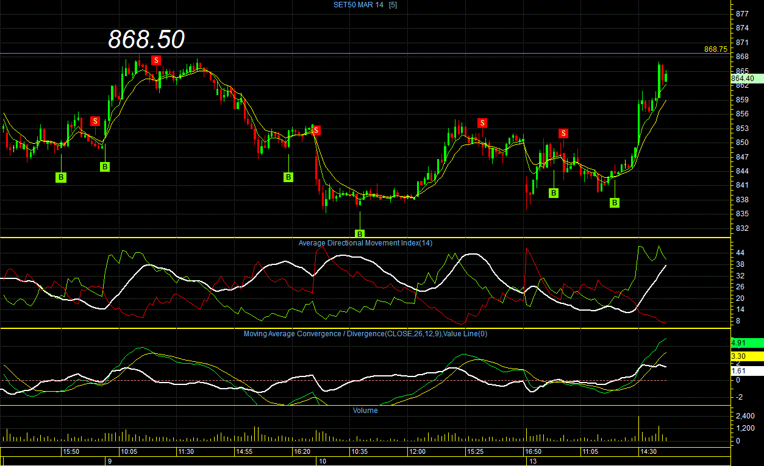Click the -2 MACD axis value
Screen dimensions: 764x466
[739, 397]
